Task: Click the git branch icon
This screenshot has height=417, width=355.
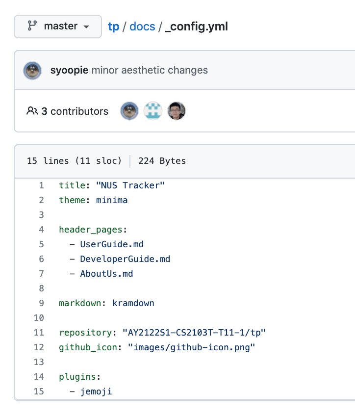Action: pos(32,26)
